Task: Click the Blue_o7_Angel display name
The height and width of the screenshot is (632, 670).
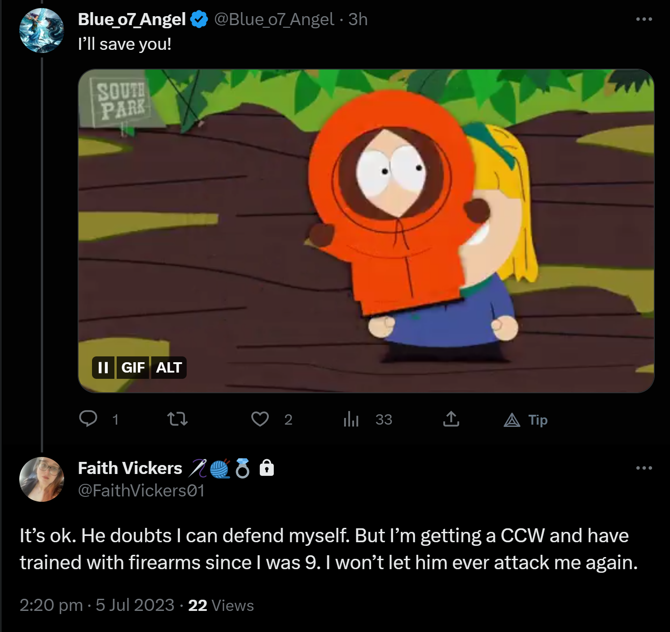Action: point(132,19)
